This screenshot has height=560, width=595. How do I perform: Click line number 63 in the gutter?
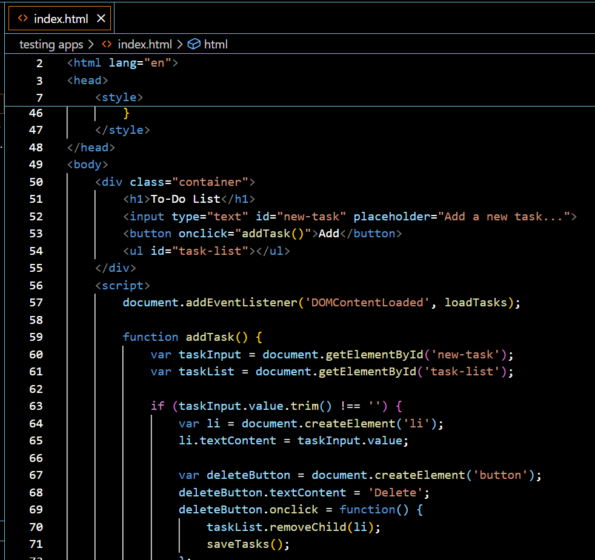click(x=36, y=406)
